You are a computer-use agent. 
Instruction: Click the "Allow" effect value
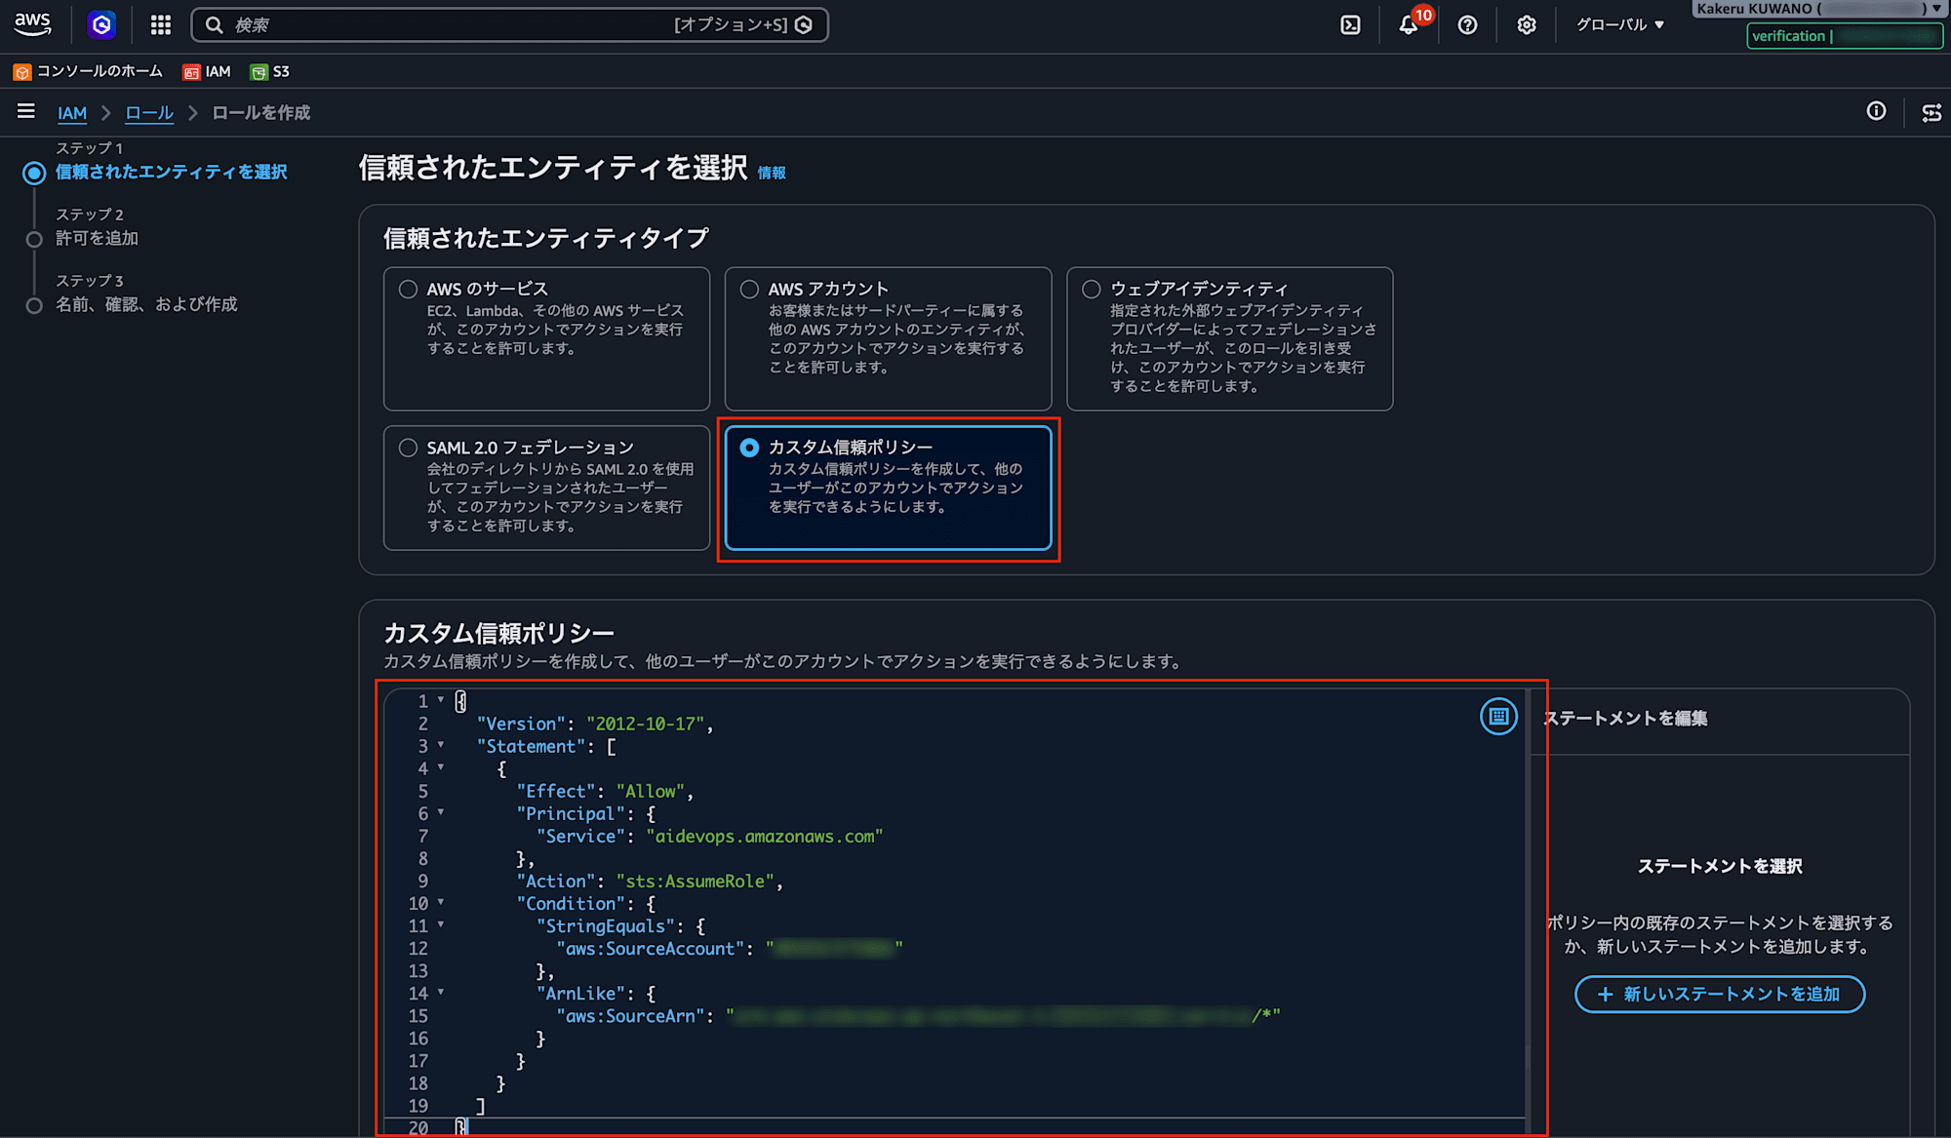click(x=651, y=792)
